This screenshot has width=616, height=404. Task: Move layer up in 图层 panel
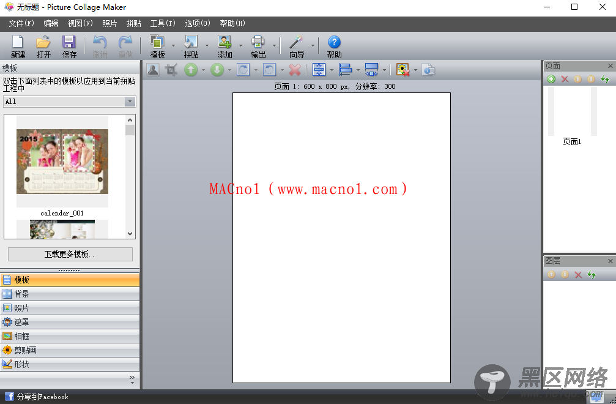point(552,275)
